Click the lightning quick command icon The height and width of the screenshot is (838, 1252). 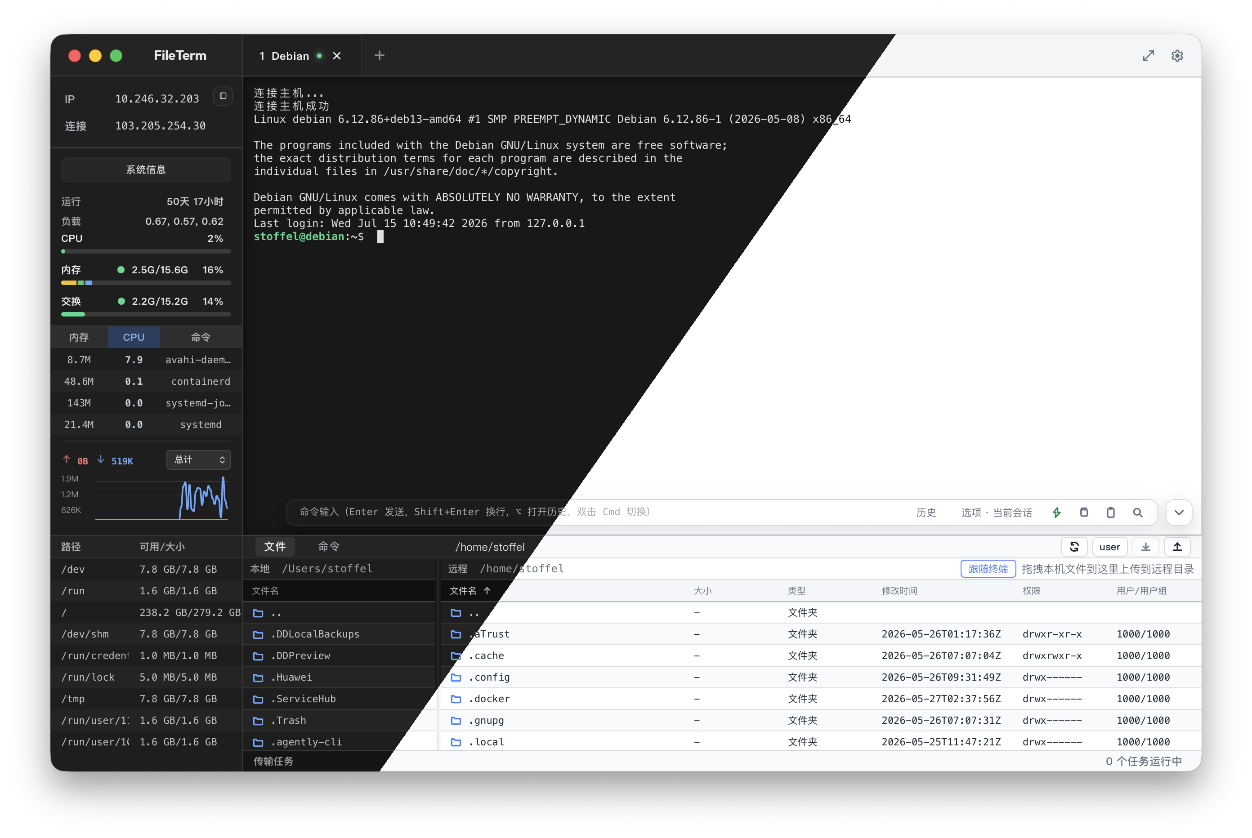click(1056, 513)
